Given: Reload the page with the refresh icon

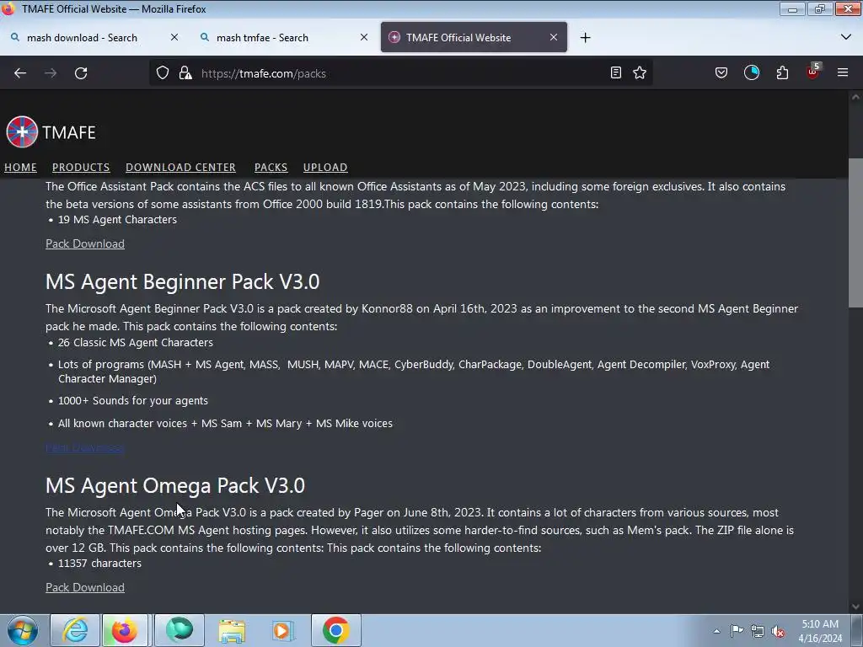Looking at the screenshot, I should [81, 73].
